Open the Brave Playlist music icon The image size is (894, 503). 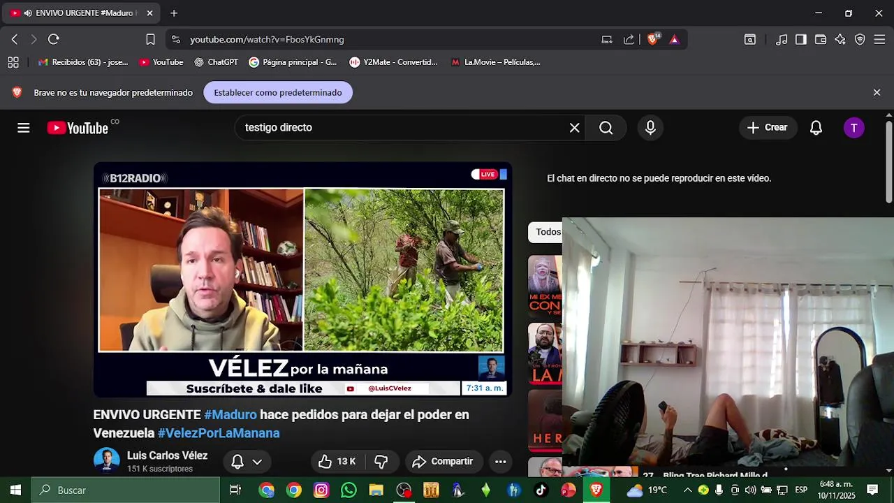[x=782, y=39]
